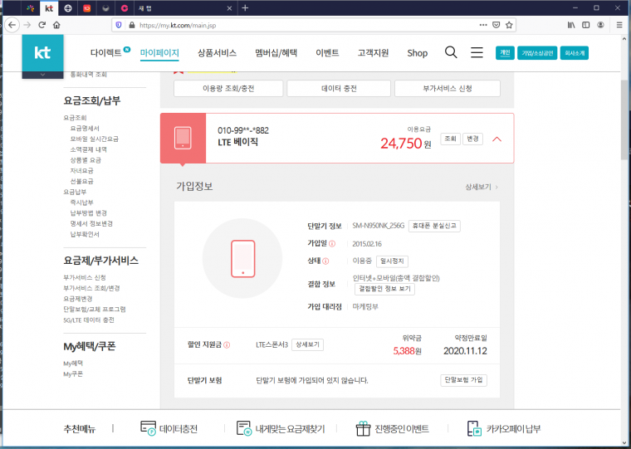Viewport: 631px width, 449px height.
Task: Bookmark this page with the star icon
Action: (x=509, y=25)
